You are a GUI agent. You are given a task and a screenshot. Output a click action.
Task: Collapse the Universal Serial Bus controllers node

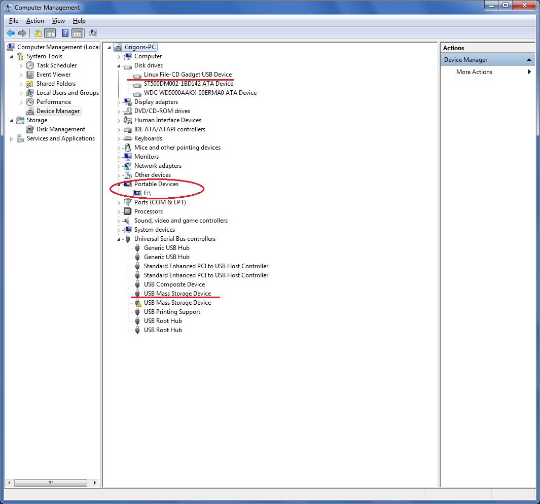coord(119,239)
